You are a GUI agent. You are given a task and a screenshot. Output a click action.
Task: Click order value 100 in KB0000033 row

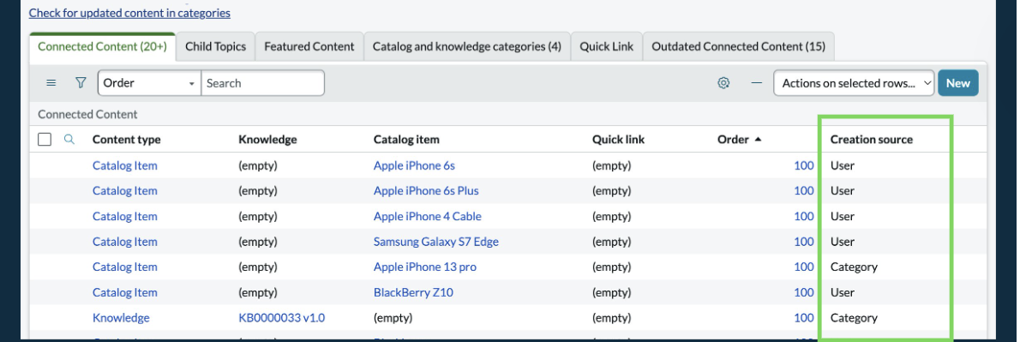pyautogui.click(x=804, y=317)
